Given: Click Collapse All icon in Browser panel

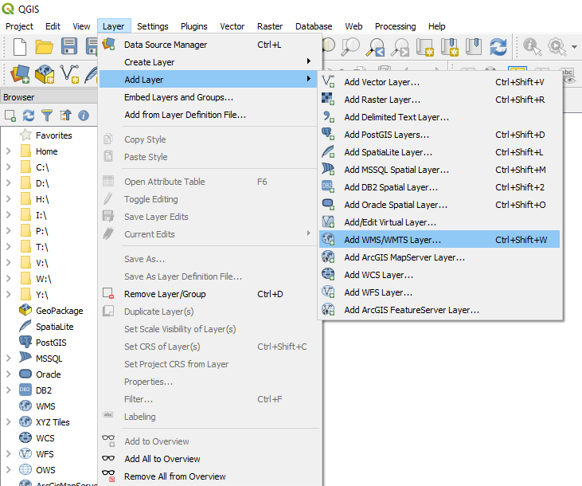Looking at the screenshot, I should tap(65, 116).
